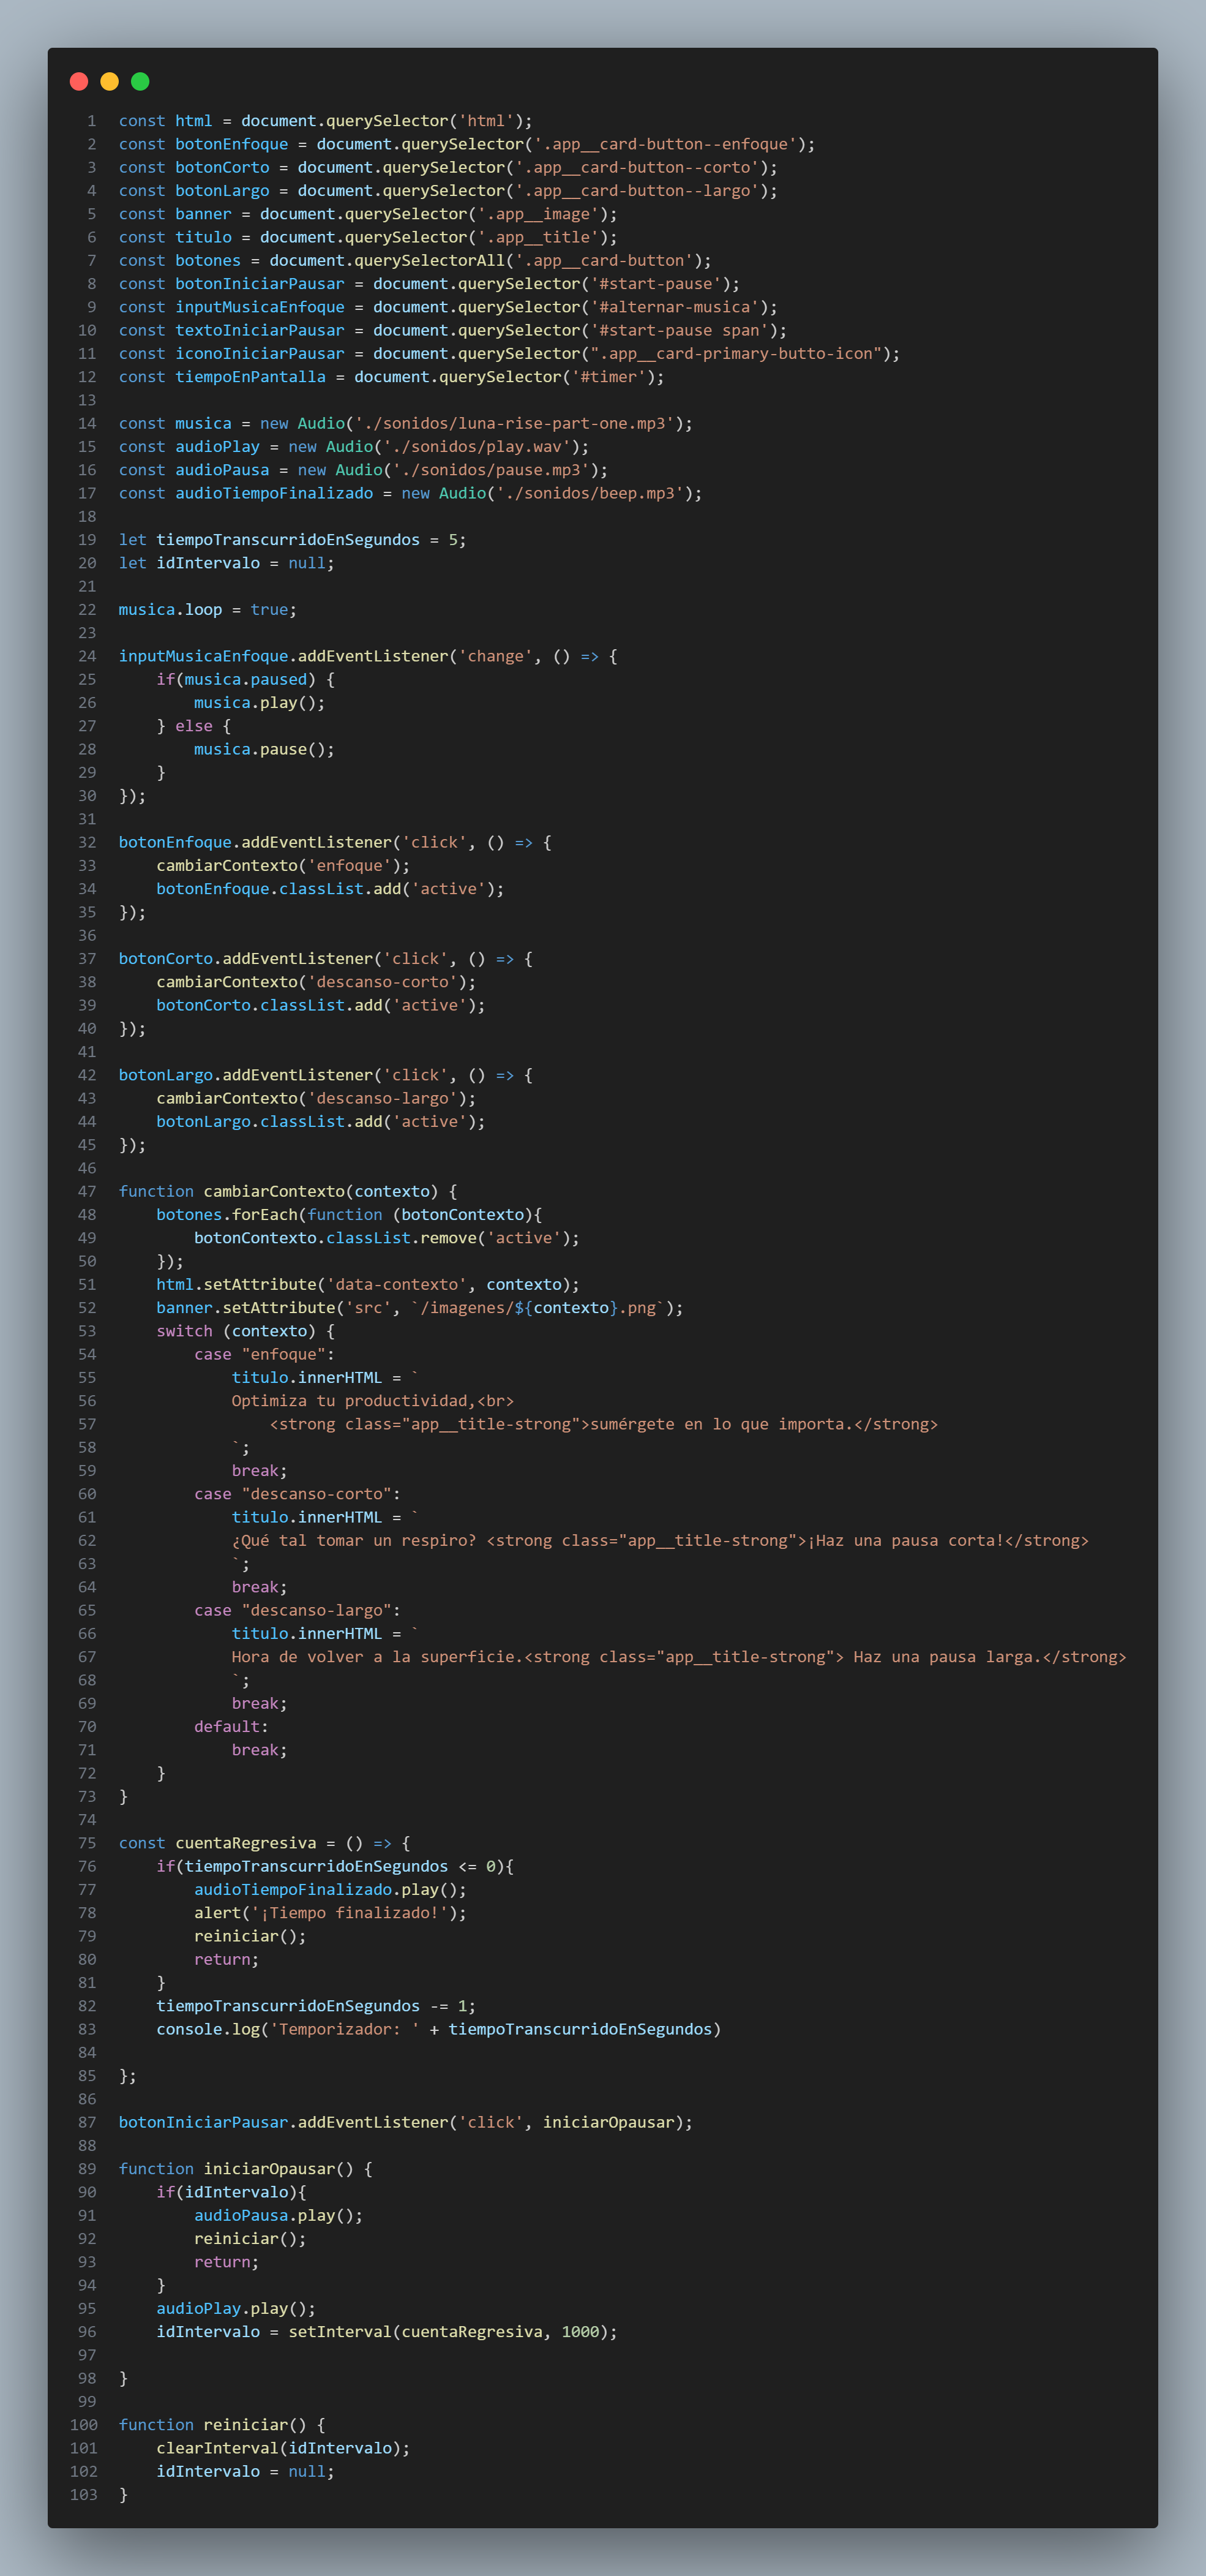Image resolution: width=1206 pixels, height=2576 pixels.
Task: Click the 'Optimiza tu productividad,<br>' text
Action: click(x=373, y=1401)
